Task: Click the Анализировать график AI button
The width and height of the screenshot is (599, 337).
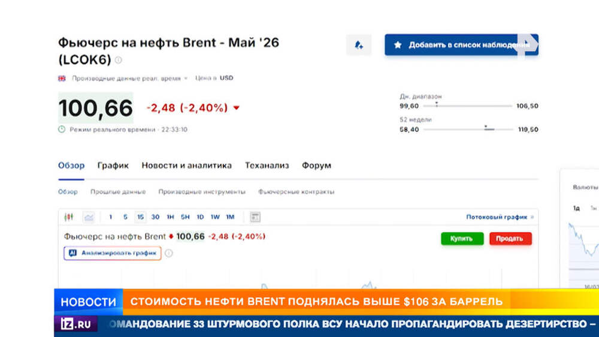Action: [112, 253]
